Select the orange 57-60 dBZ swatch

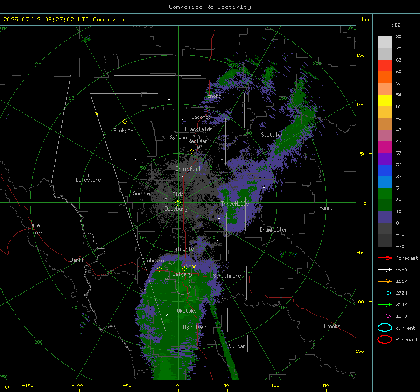point(385,77)
